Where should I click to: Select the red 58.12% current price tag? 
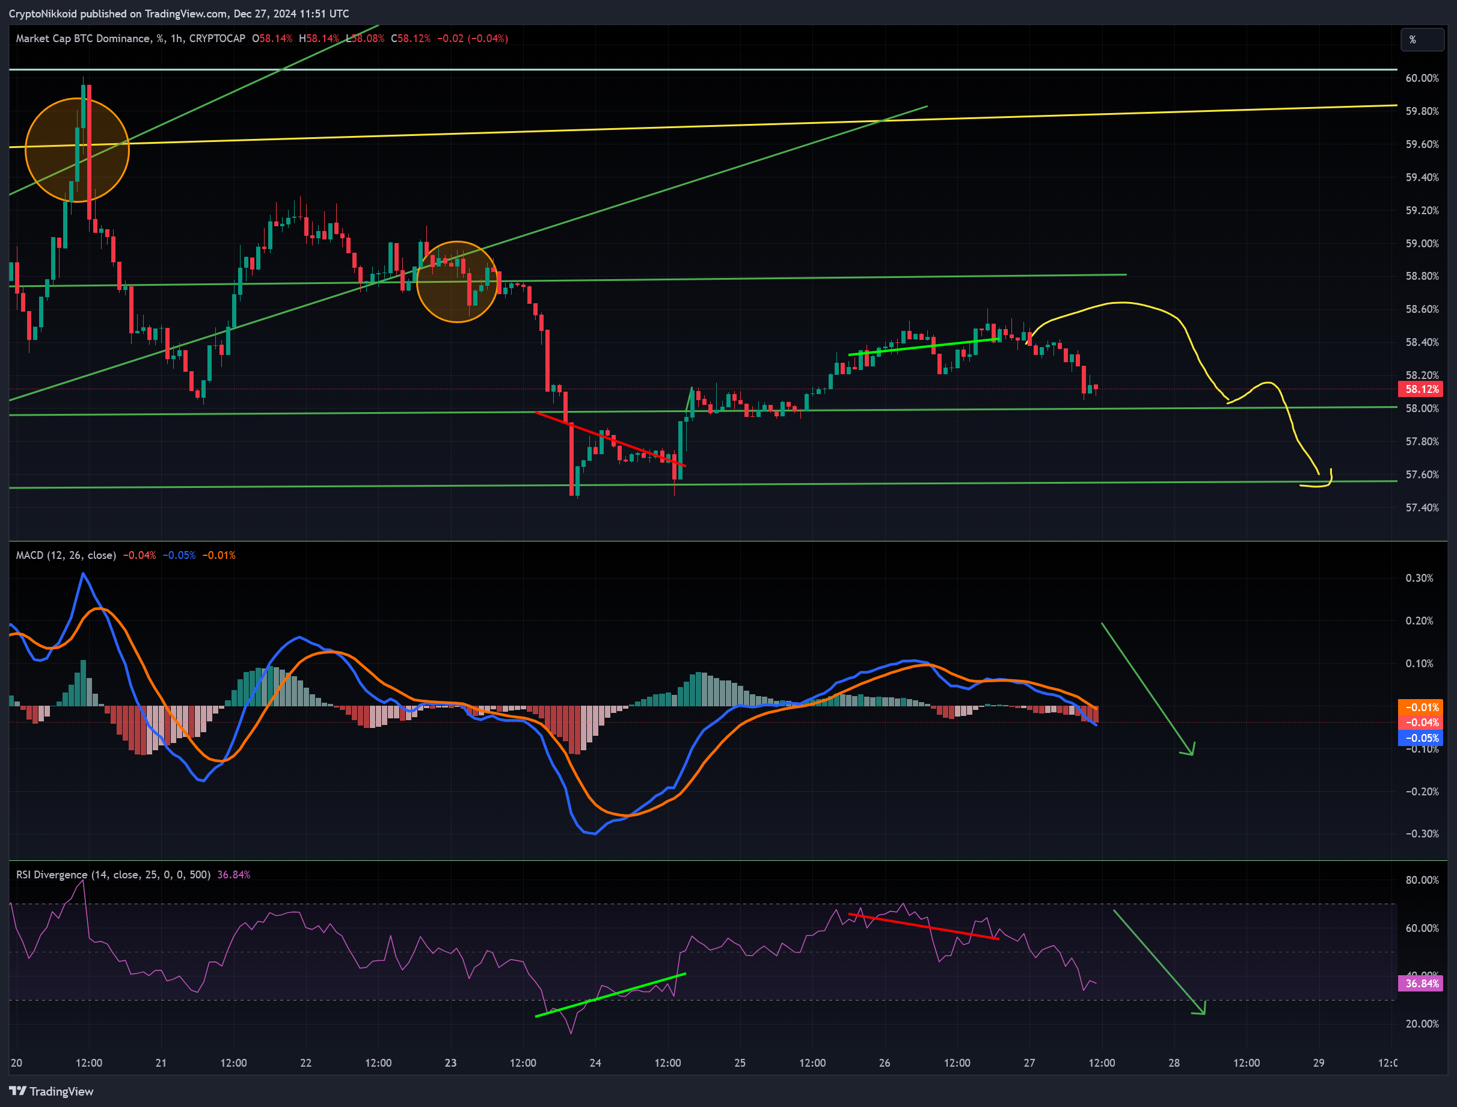coord(1420,389)
